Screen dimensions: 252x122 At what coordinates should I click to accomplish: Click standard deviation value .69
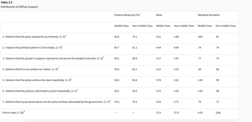click(199, 69)
